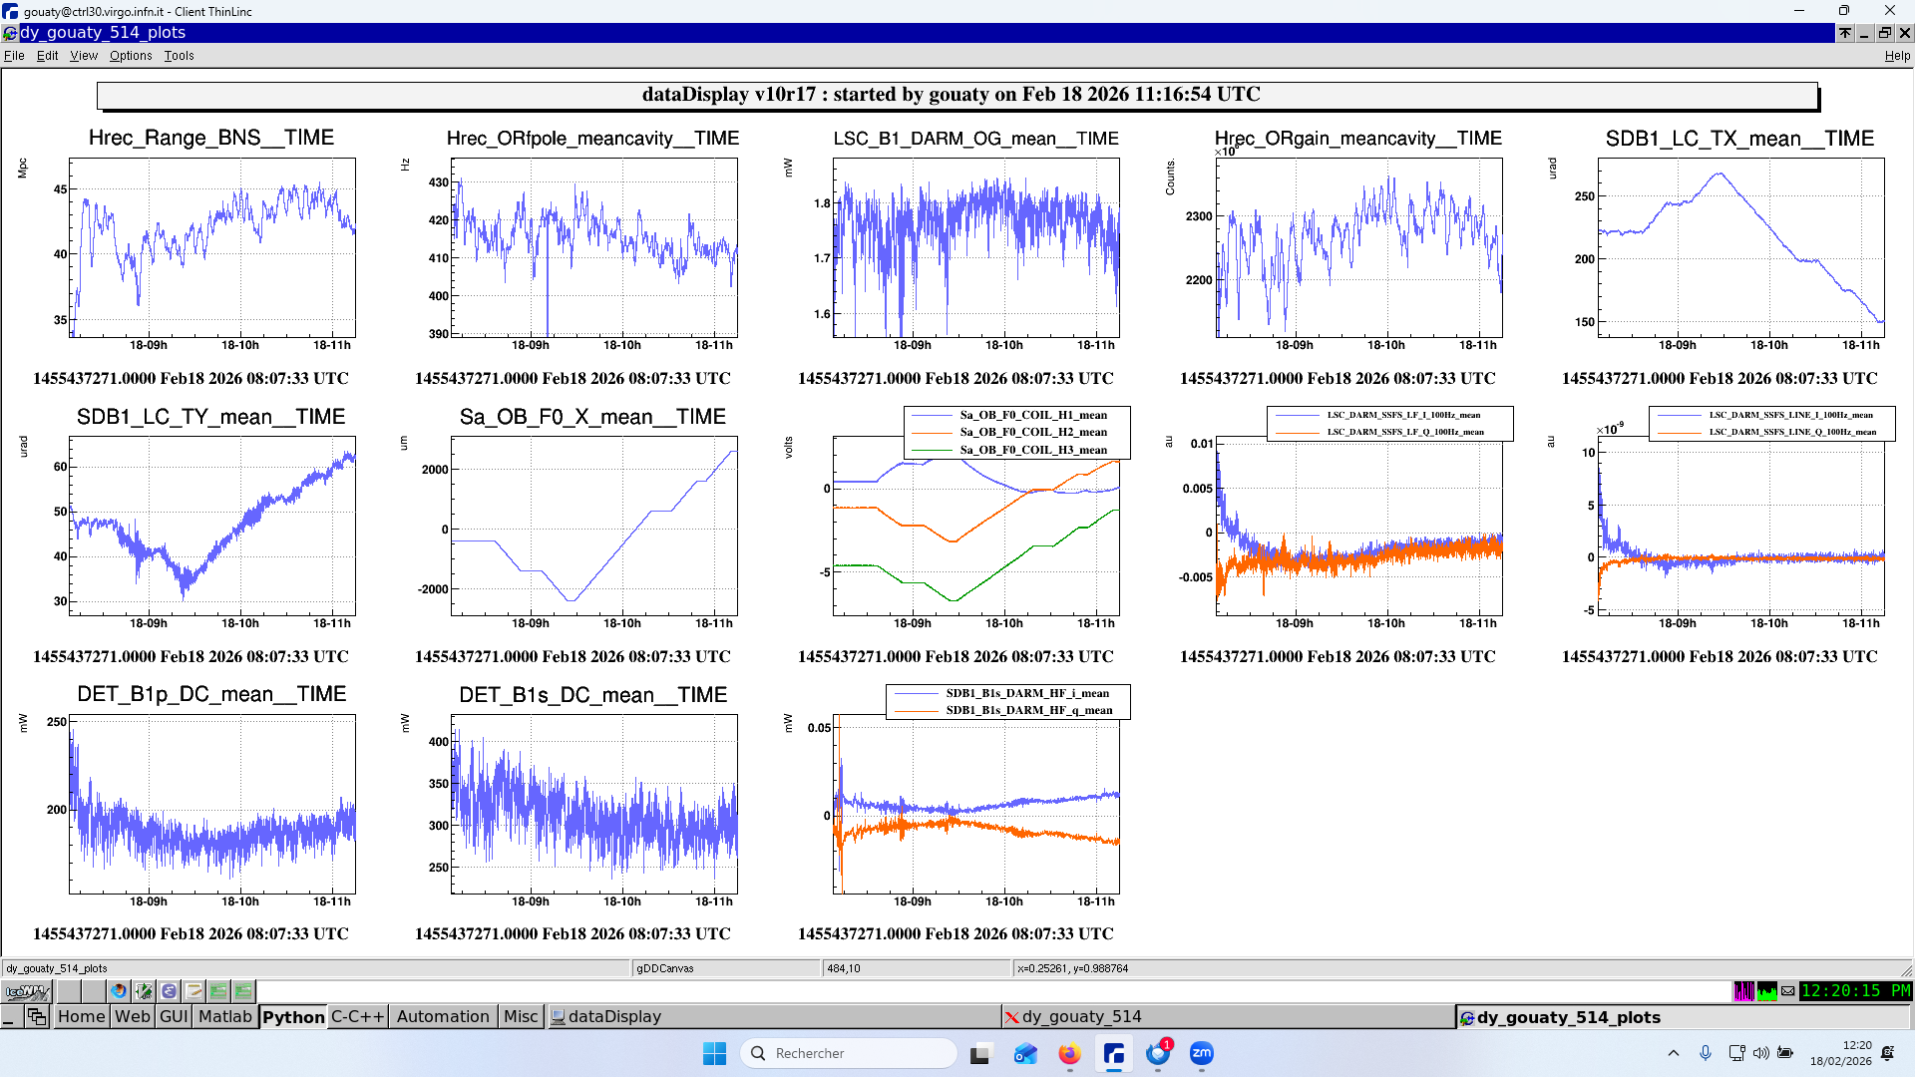Viewport: 1915px width, 1077px height.
Task: Open the IceWM start menu button
Action: pyautogui.click(x=27, y=991)
